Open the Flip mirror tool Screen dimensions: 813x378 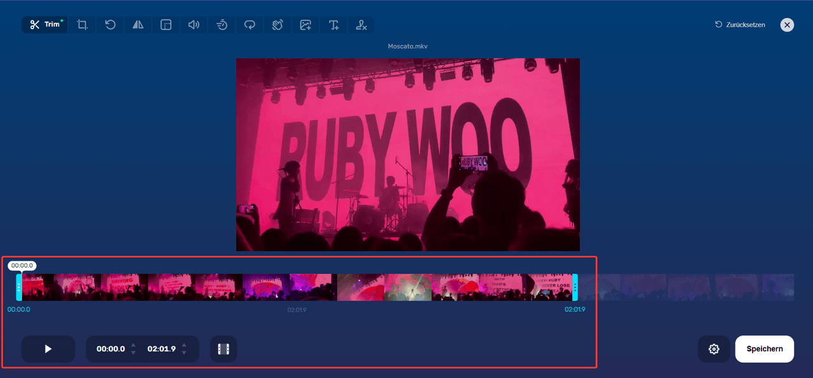(x=138, y=25)
